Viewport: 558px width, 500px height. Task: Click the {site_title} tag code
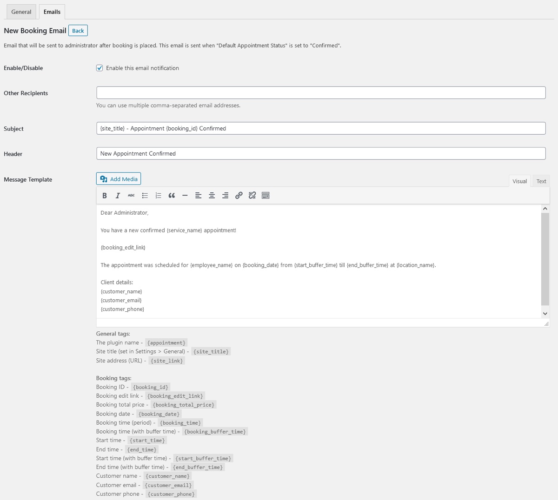[211, 352]
